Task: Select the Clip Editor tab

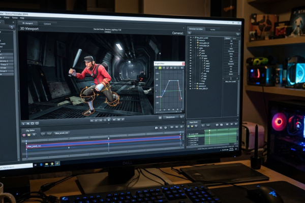Action: [x=30, y=130]
